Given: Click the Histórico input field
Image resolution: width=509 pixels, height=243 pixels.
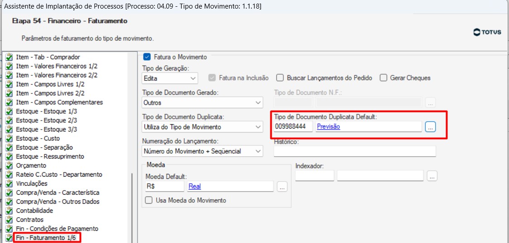Looking at the screenshot, I should click(355, 151).
